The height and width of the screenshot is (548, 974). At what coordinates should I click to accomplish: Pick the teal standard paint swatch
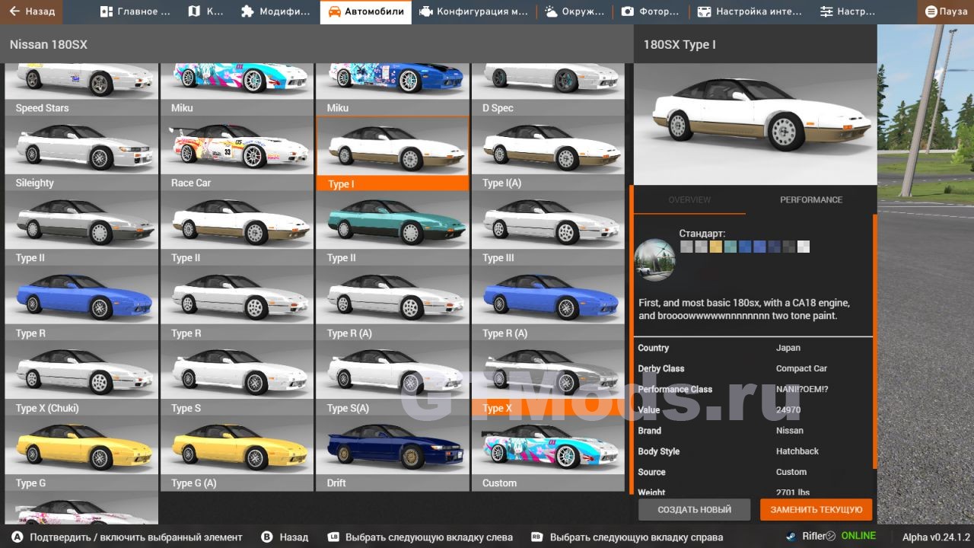[x=730, y=247]
